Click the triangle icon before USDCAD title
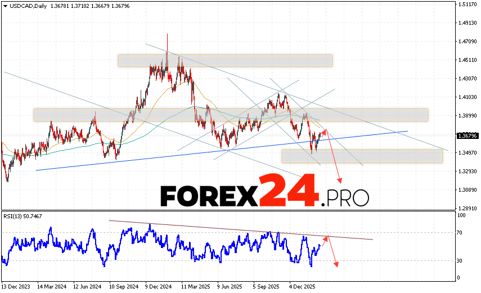 pyautogui.click(x=5, y=5)
